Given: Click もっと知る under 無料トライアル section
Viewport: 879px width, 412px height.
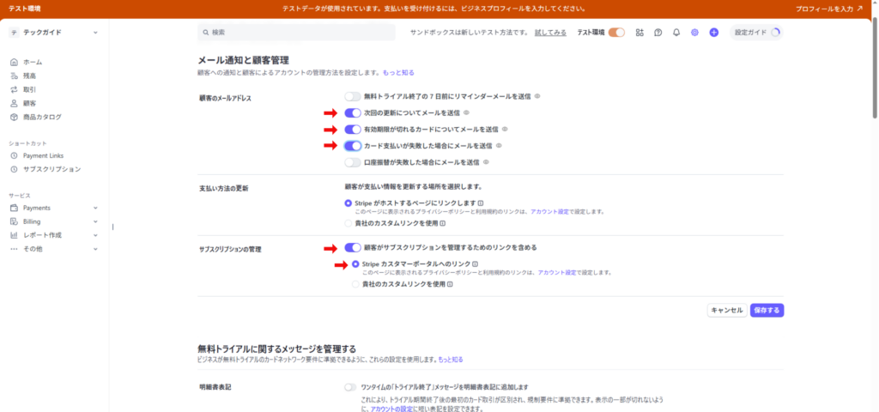Looking at the screenshot, I should 451,359.
